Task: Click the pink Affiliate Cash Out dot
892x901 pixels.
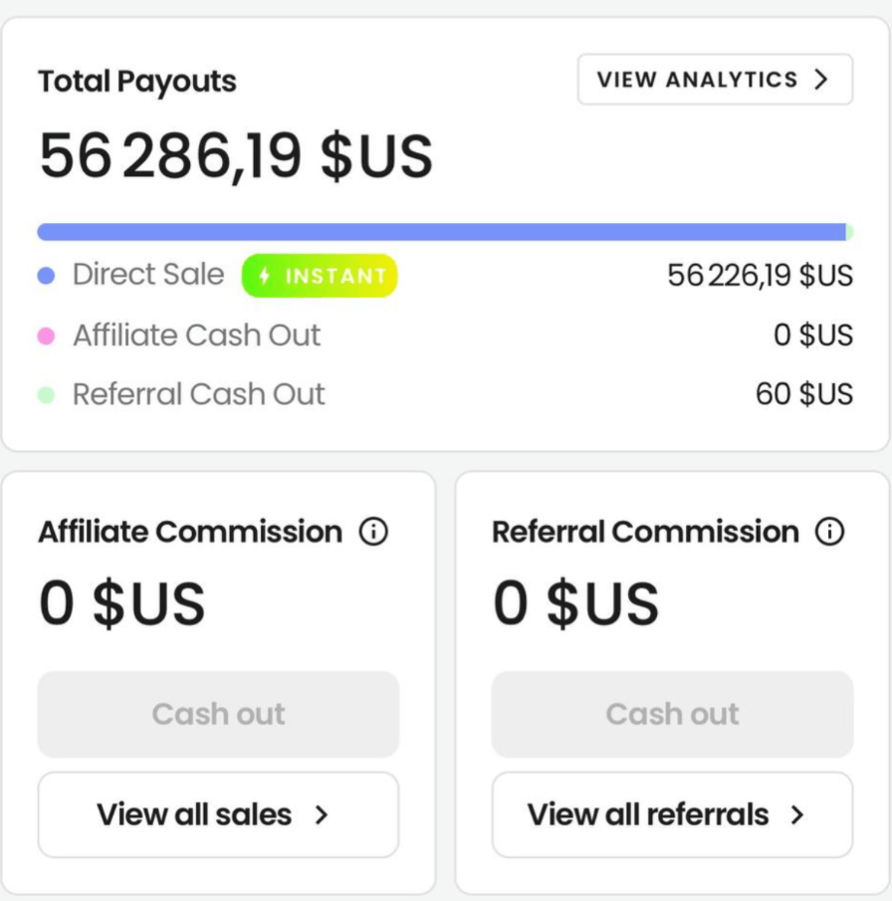Action: 46,337
